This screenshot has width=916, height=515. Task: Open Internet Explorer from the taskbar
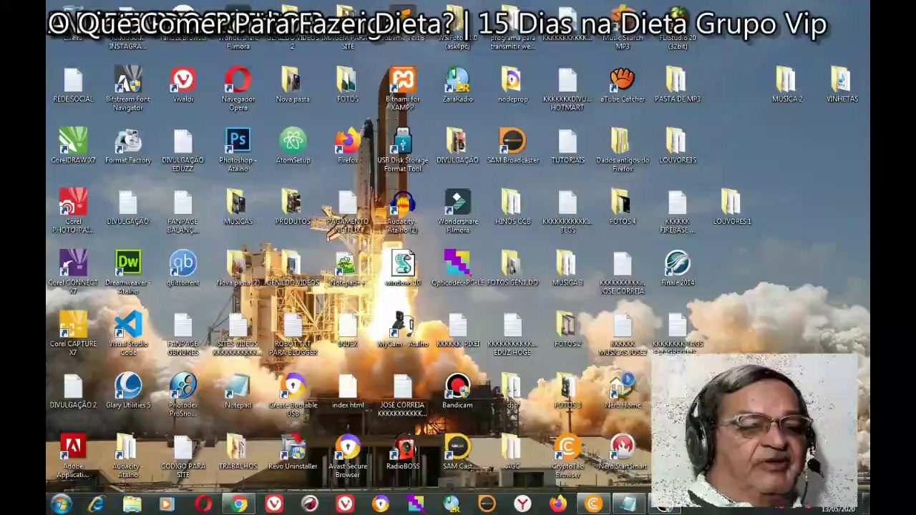click(x=97, y=504)
